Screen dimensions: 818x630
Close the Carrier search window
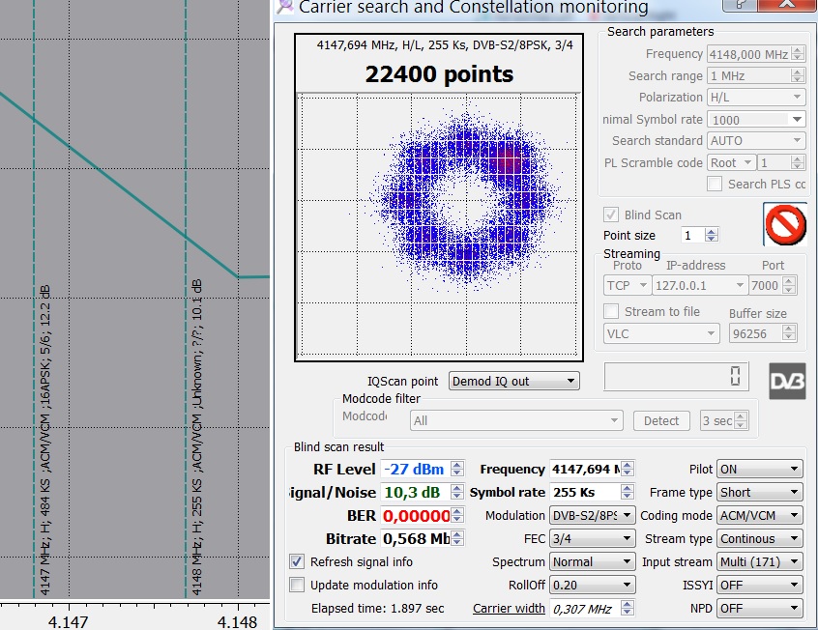point(787,5)
